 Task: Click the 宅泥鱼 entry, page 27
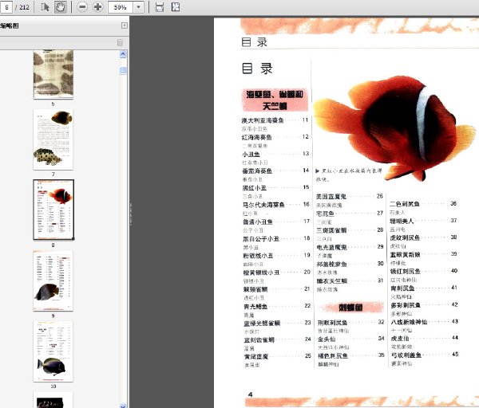[x=350, y=214]
